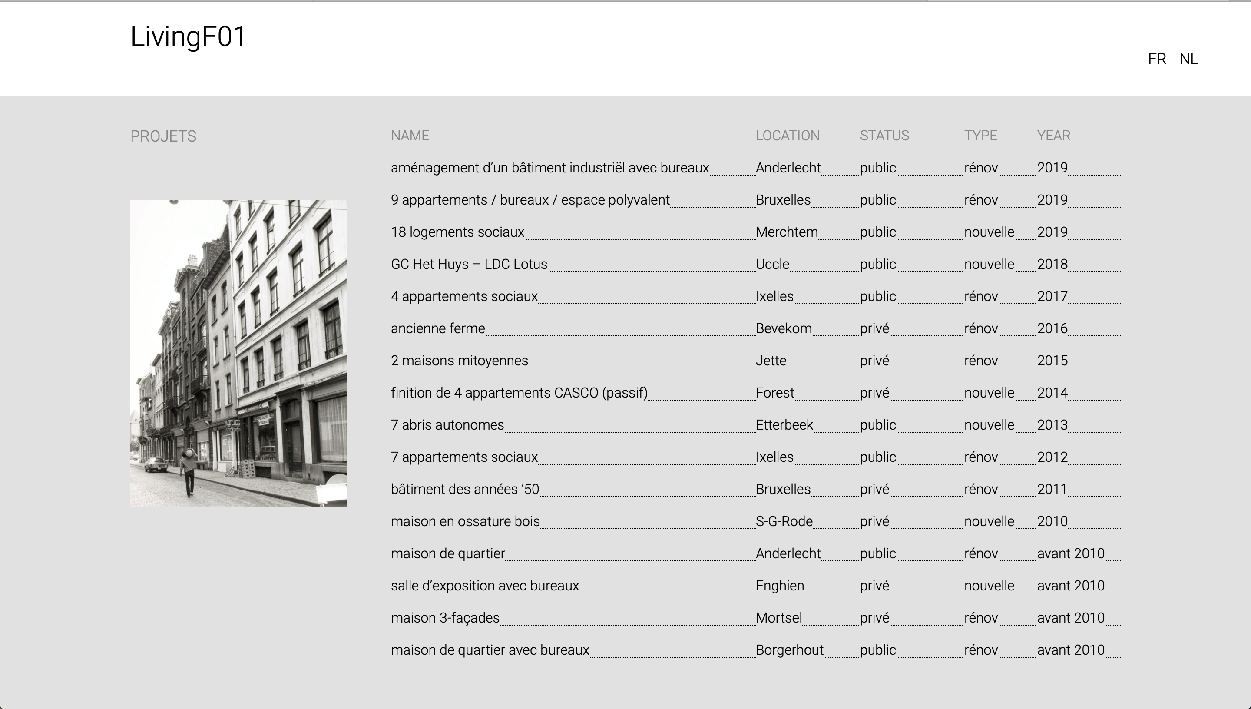Image resolution: width=1251 pixels, height=709 pixels.
Task: Open the LivingF01 site title link
Action: tap(188, 37)
